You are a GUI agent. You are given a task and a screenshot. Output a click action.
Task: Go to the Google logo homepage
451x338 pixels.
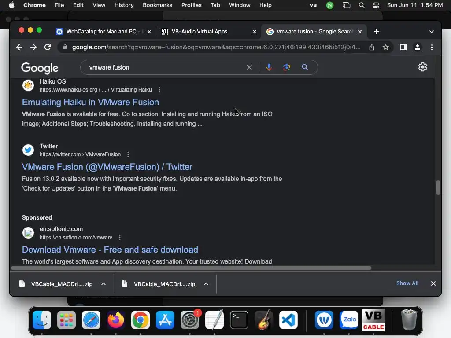[x=40, y=68]
